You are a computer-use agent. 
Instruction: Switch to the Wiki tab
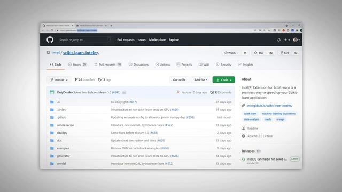coord(204,65)
